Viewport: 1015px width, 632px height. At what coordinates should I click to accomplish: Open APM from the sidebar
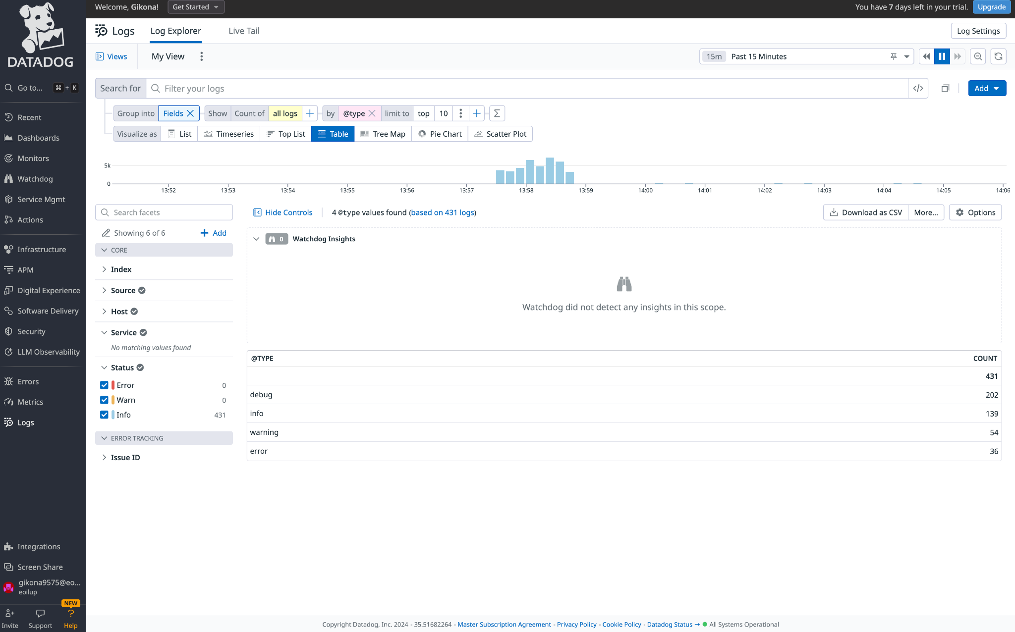pyautogui.click(x=25, y=270)
